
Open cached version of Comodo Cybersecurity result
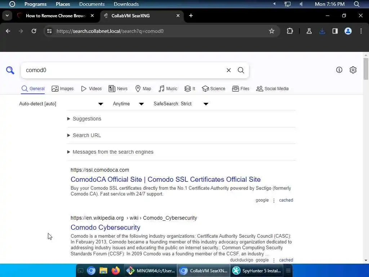(x=286, y=260)
